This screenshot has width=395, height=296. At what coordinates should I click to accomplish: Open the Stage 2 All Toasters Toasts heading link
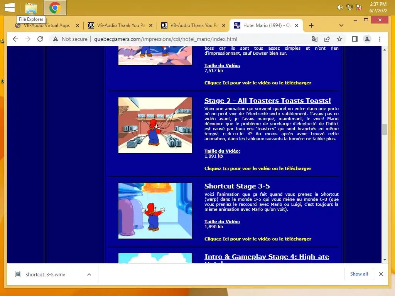pyautogui.click(x=268, y=101)
